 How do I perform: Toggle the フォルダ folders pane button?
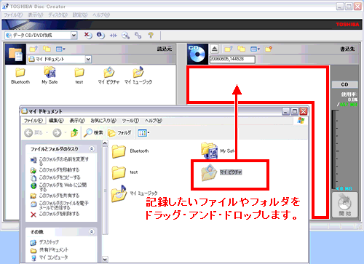tap(119, 132)
